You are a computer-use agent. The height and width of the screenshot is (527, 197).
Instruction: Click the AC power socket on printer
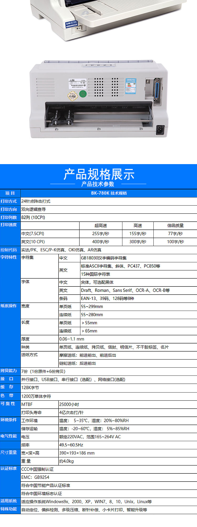(160, 129)
